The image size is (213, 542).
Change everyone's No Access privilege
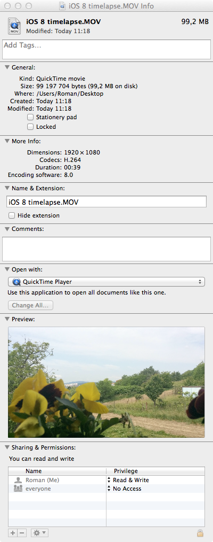click(x=124, y=489)
